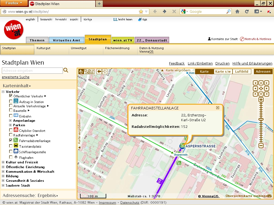The image size is (274, 205).
Task: Click the zoom-out minus button on map
Action: 261,145
